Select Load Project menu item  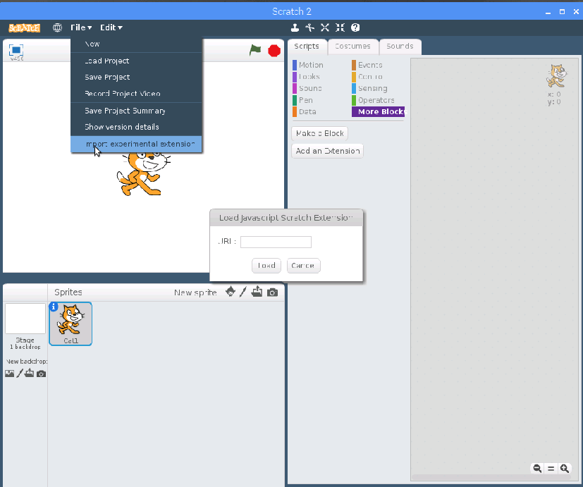click(x=136, y=61)
